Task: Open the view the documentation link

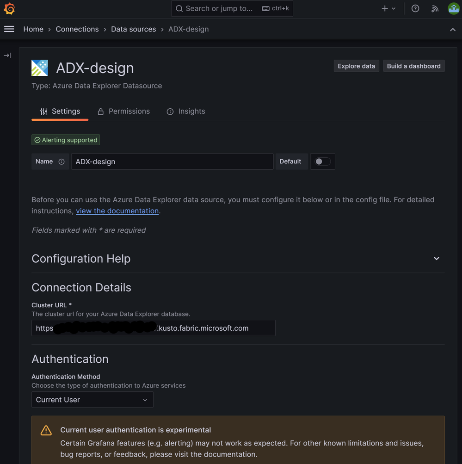Action: tap(117, 211)
